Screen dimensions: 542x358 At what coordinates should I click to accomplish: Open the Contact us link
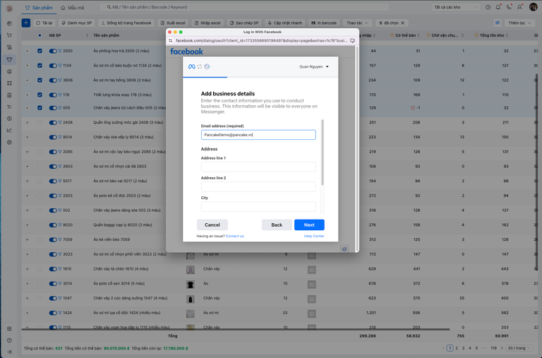(x=235, y=236)
